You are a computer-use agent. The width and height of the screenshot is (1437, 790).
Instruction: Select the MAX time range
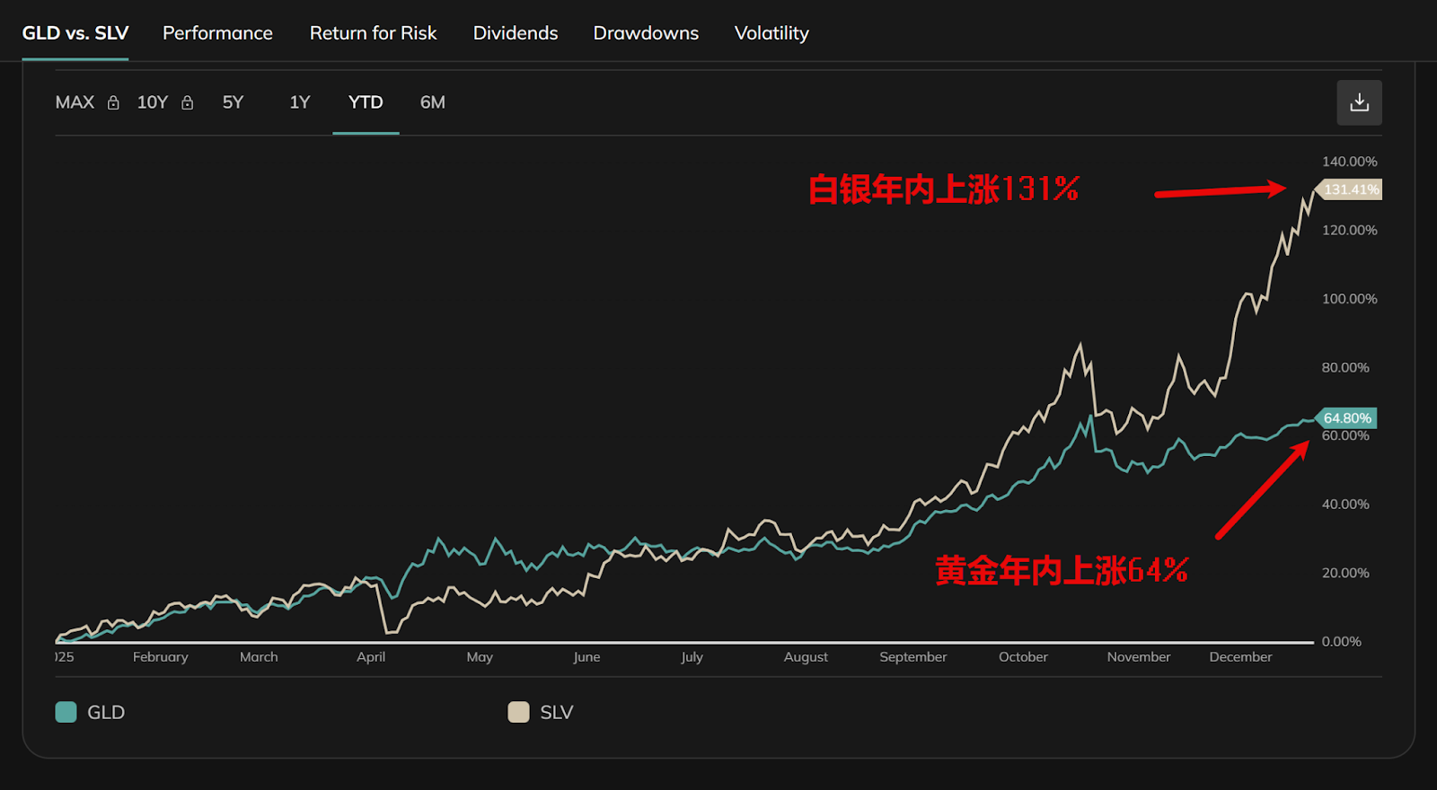pyautogui.click(x=75, y=102)
